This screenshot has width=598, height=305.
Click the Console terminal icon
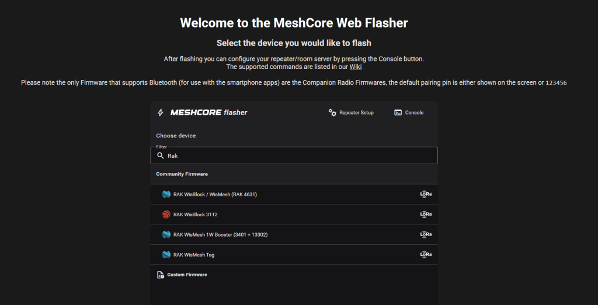coord(398,112)
